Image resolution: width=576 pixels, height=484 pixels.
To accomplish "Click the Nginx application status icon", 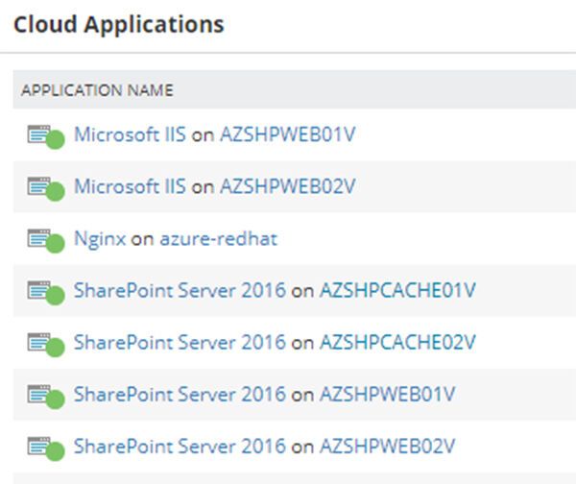I will click(46, 241).
